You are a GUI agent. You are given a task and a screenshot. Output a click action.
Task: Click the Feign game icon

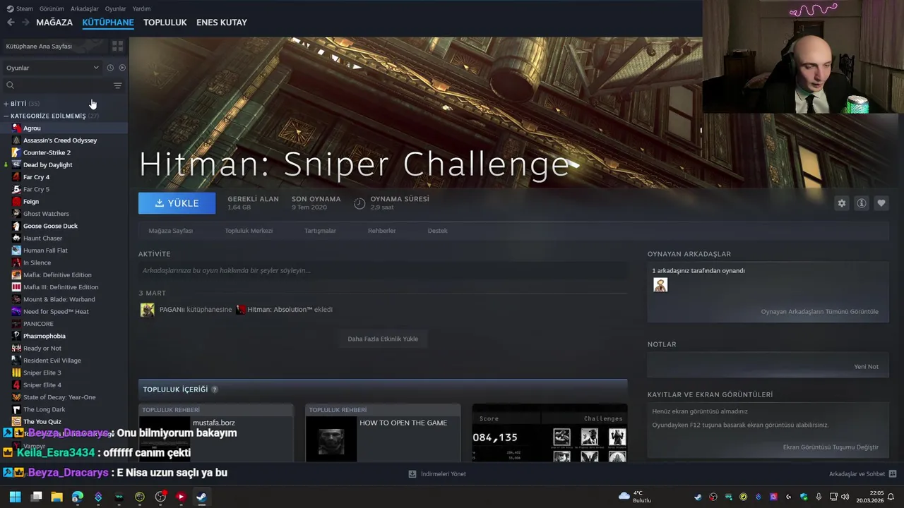[16, 201]
